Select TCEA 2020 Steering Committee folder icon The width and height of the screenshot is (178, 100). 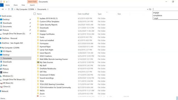38,84
